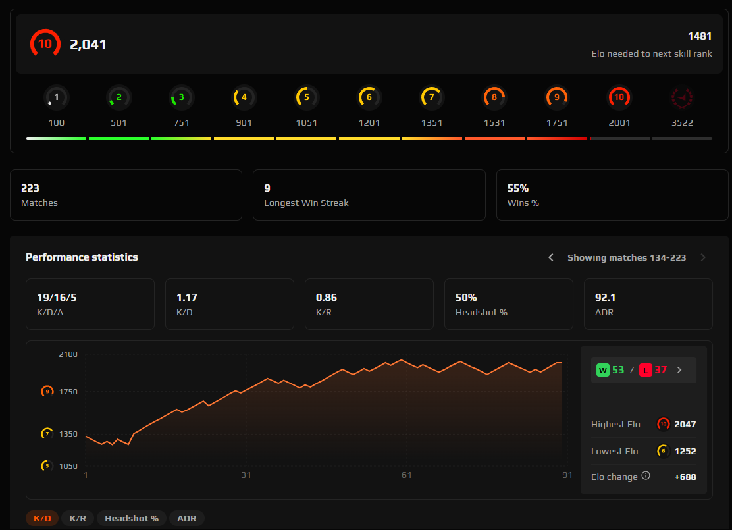Click left arrow to view older matches
The width and height of the screenshot is (732, 530).
(x=551, y=257)
